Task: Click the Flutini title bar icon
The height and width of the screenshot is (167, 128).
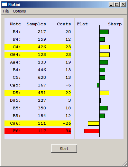Action: point(4,5)
